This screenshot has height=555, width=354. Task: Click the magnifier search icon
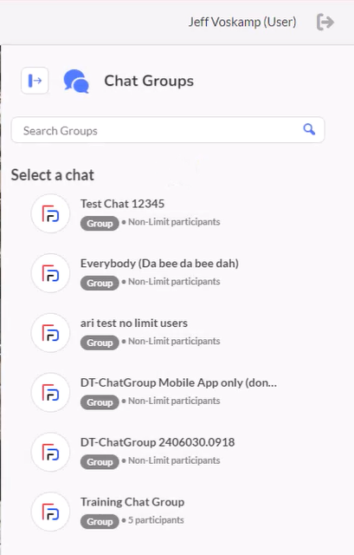point(309,129)
